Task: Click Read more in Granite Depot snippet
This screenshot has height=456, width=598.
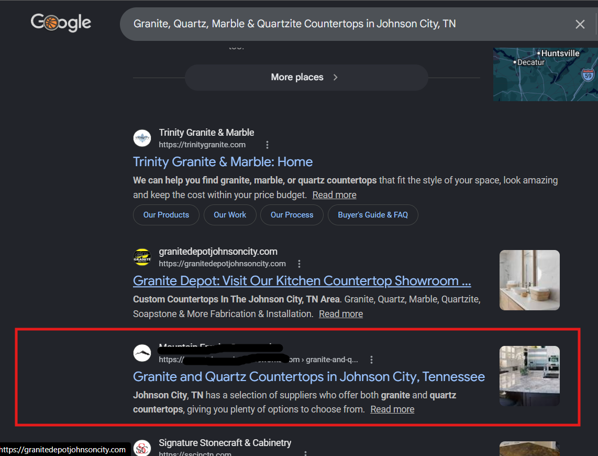Action: pos(340,314)
